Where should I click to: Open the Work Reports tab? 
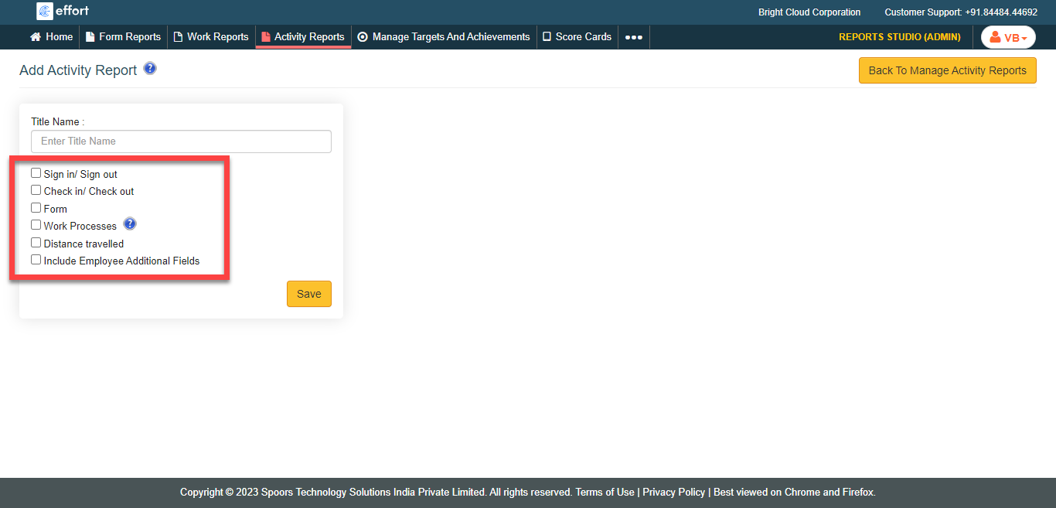(211, 36)
